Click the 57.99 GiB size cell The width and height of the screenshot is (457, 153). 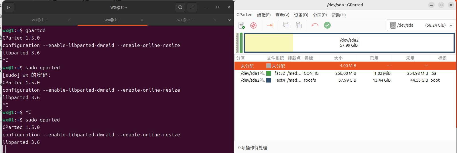347,80
